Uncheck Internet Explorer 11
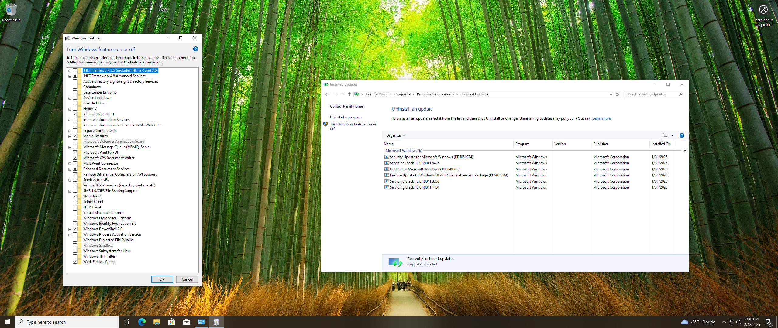The height and width of the screenshot is (328, 778). [75, 114]
